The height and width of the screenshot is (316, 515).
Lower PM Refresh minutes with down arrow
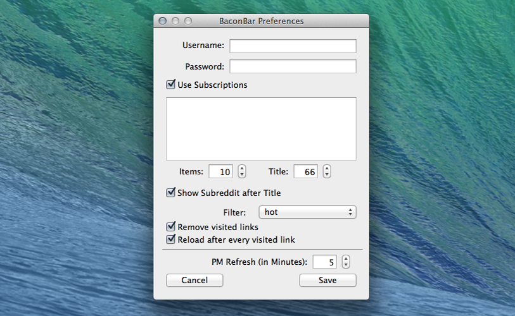[345, 265]
